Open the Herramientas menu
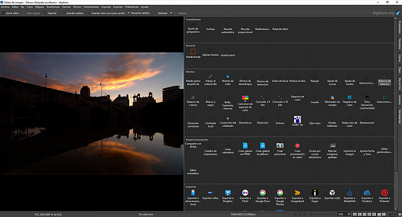Image resolution: width=402 pixels, height=217 pixels. click(91, 7)
